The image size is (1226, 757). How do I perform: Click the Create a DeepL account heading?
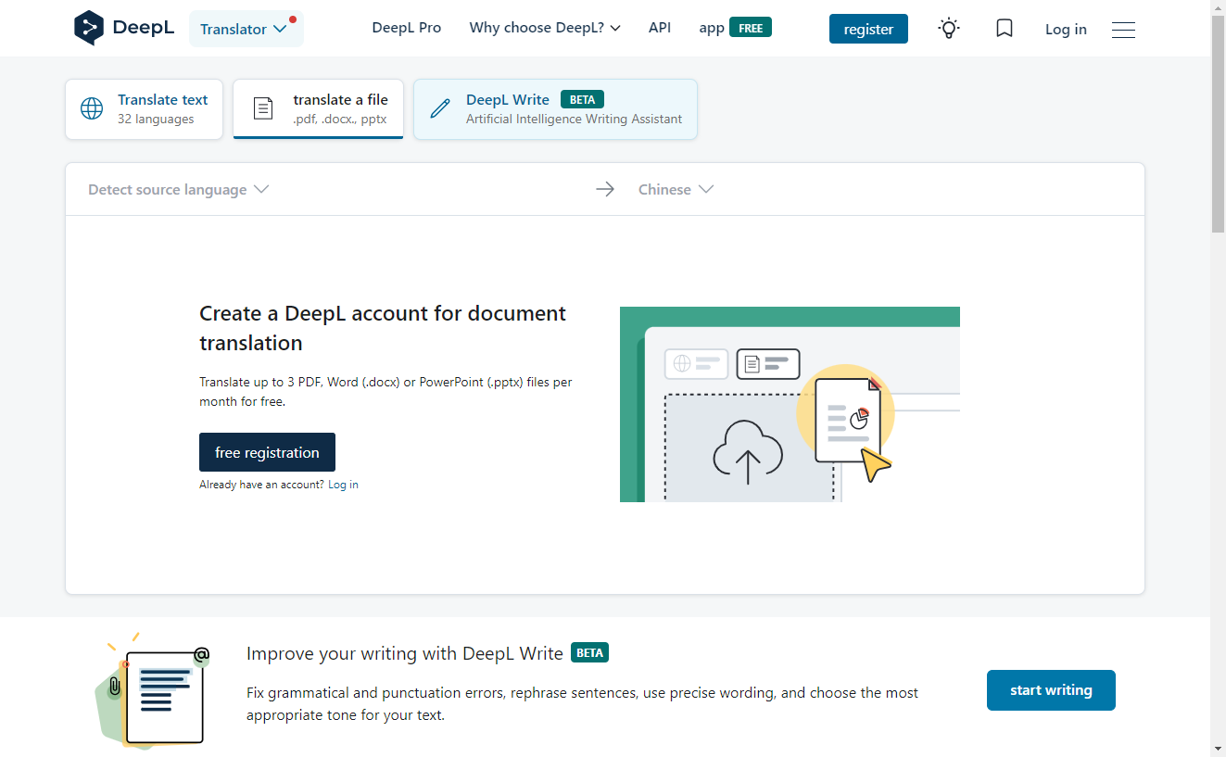point(383,328)
